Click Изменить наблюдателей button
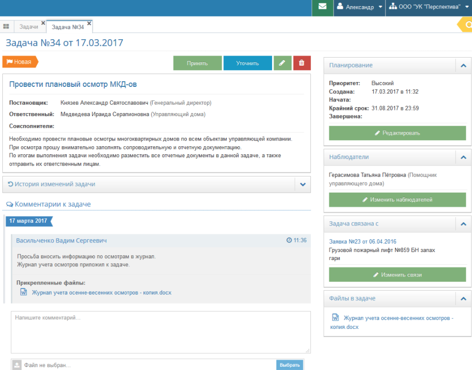 [397, 200]
